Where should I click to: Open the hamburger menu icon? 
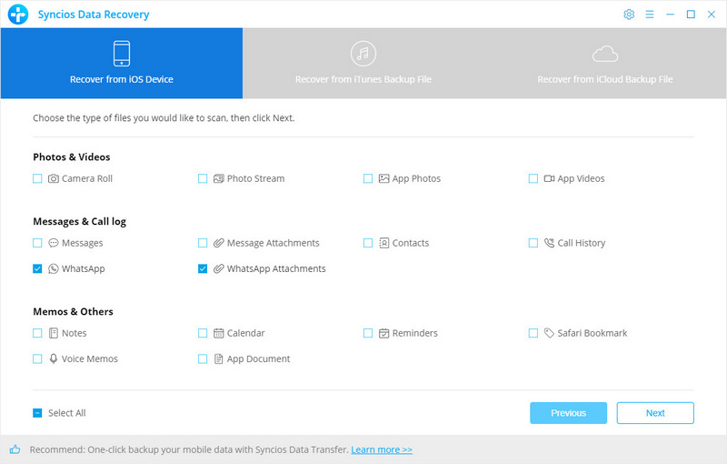click(650, 15)
